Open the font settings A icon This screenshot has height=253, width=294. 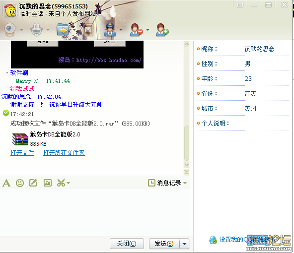(x=6, y=183)
